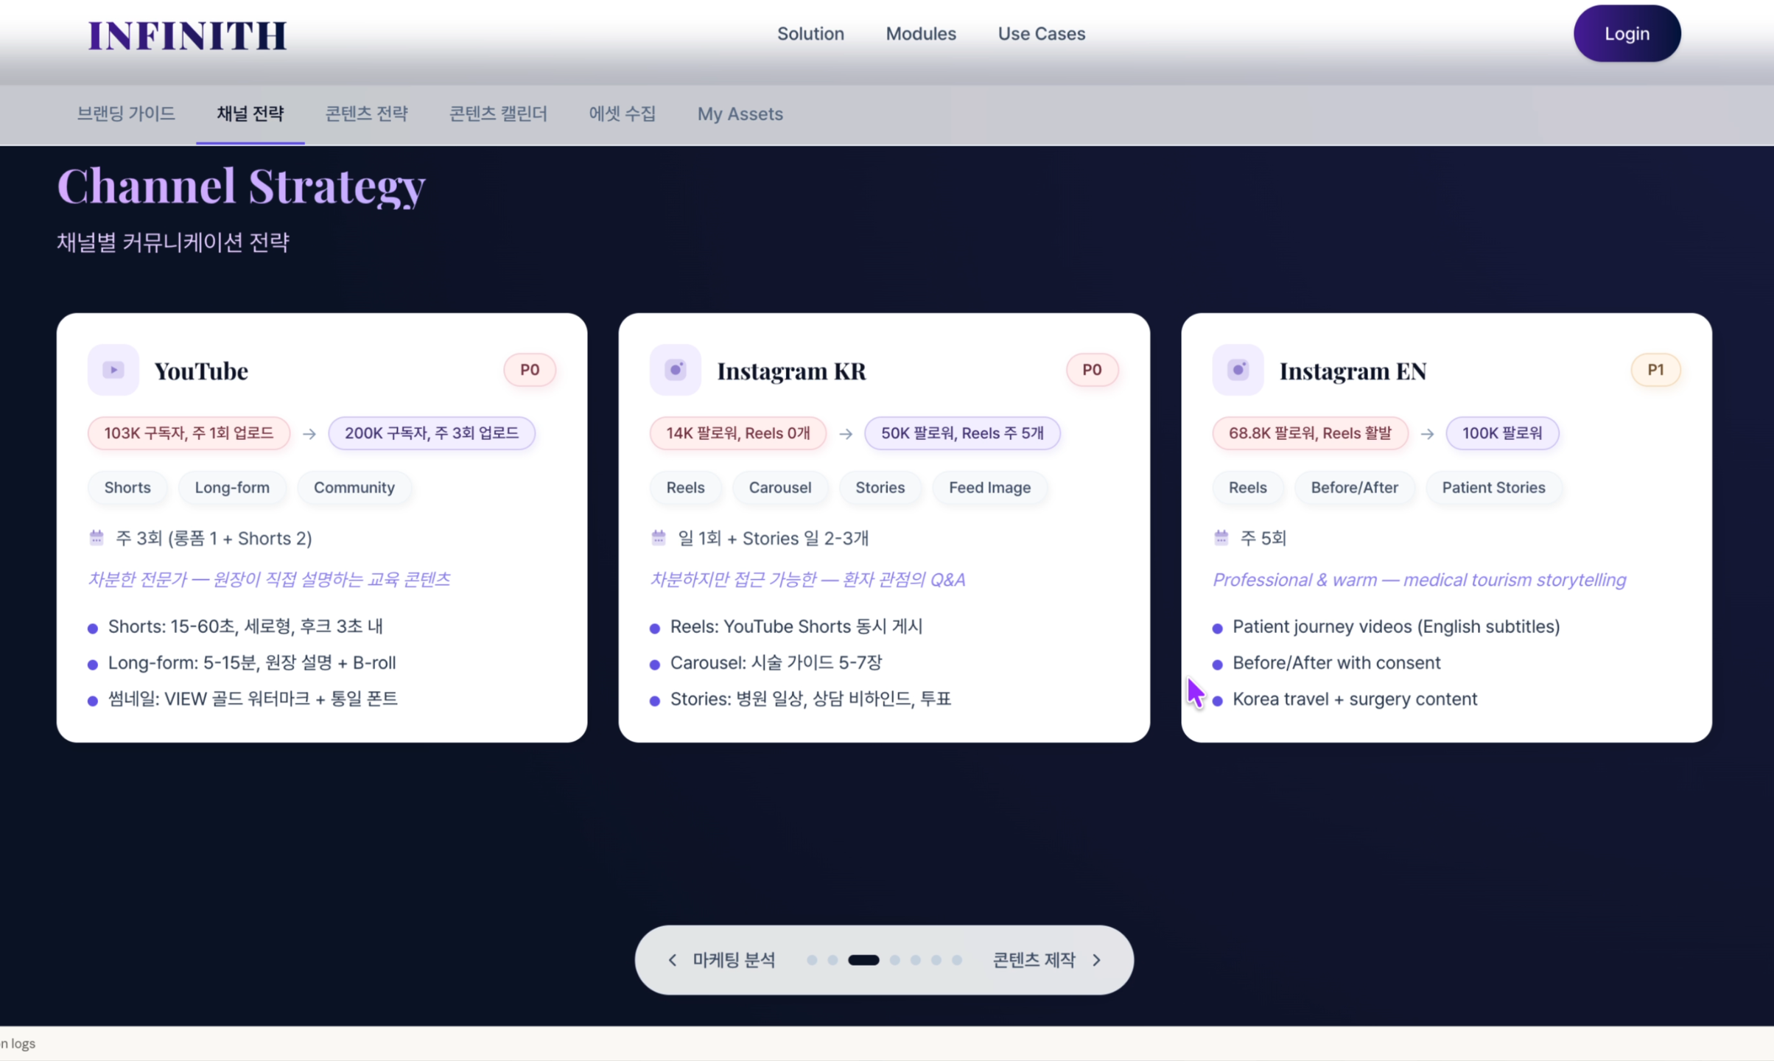The height and width of the screenshot is (1061, 1774).
Task: Click the Shorts tag chip
Action: (127, 488)
